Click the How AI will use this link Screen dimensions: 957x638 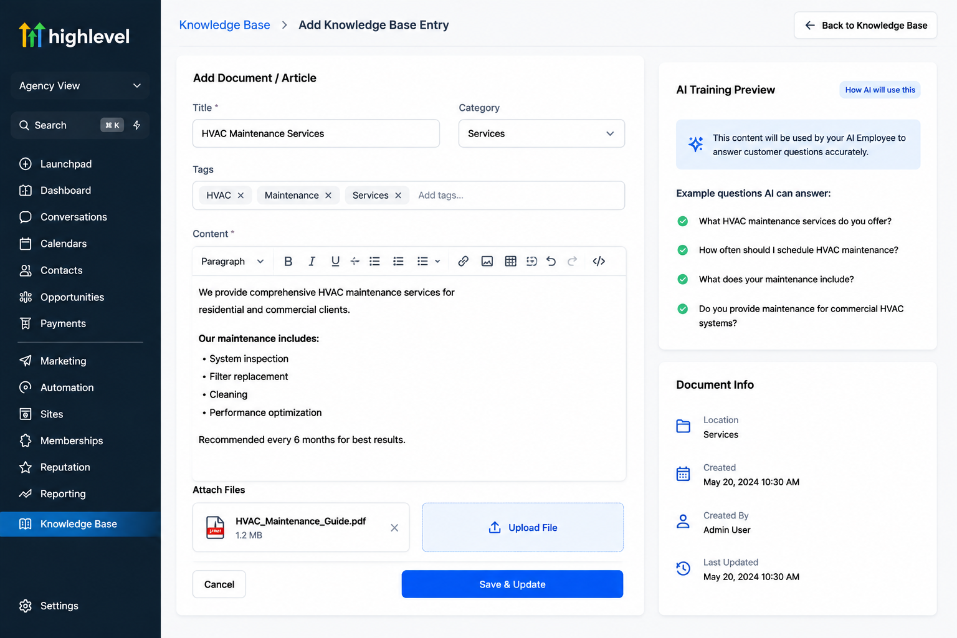(x=880, y=90)
